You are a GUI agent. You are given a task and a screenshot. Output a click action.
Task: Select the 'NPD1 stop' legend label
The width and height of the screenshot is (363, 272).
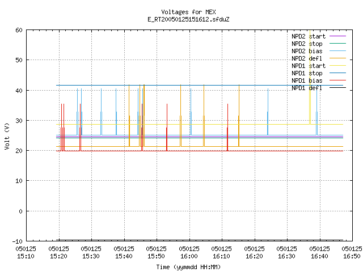[x=307, y=73]
